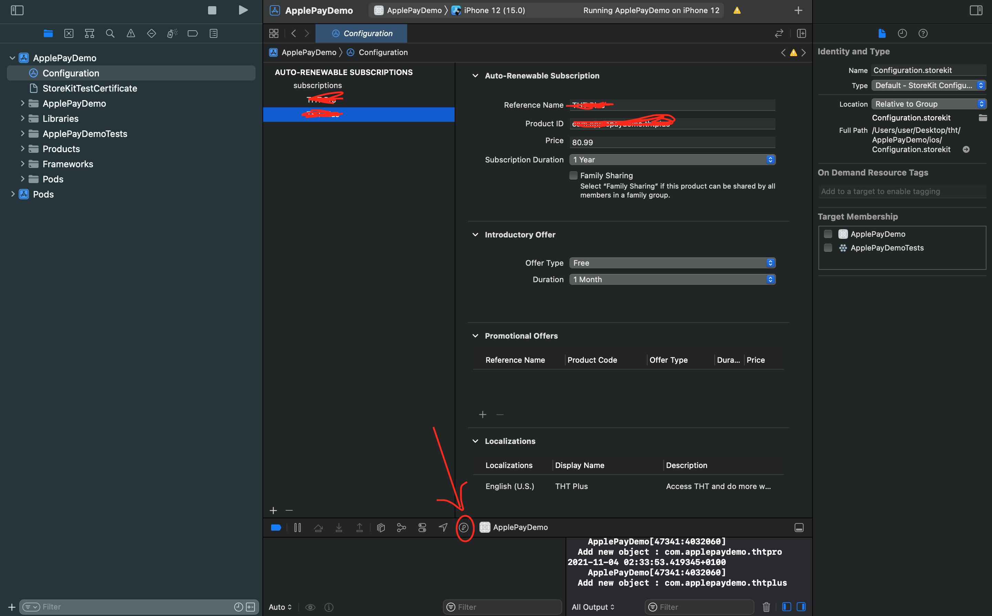
Task: Click the Simulate Location arrow icon
Action: [x=443, y=528]
